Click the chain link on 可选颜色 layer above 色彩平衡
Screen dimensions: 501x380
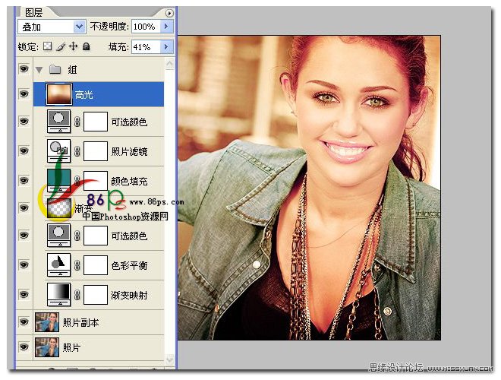pyautogui.click(x=77, y=236)
